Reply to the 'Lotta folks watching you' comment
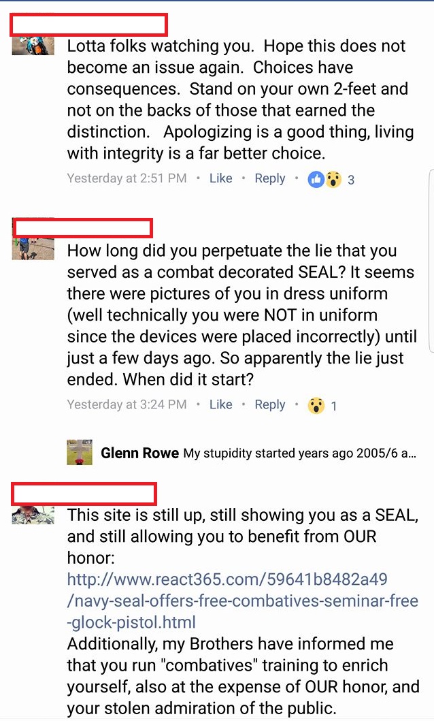Image resolution: width=434 pixels, height=721 pixels. 270,178
